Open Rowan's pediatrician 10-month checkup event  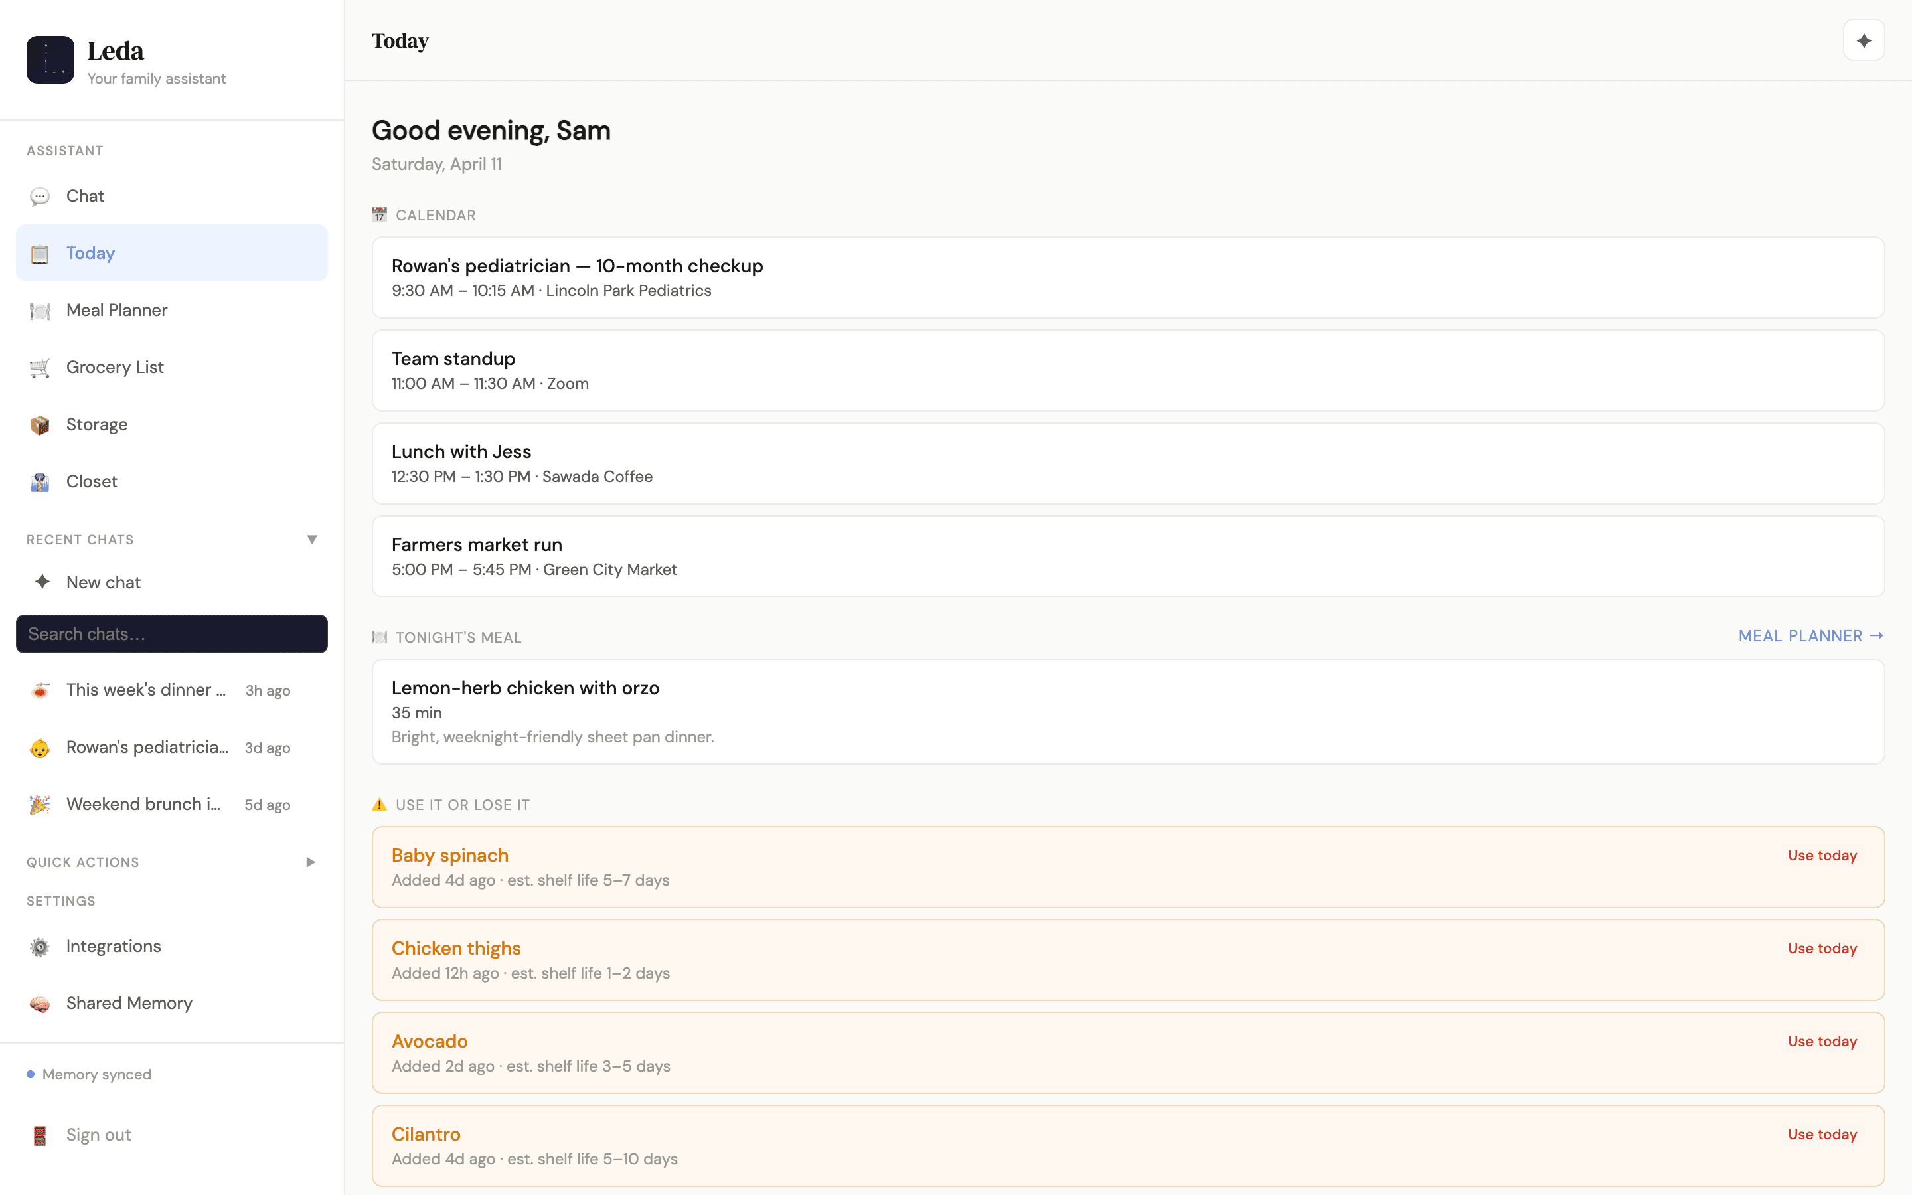[1128, 278]
